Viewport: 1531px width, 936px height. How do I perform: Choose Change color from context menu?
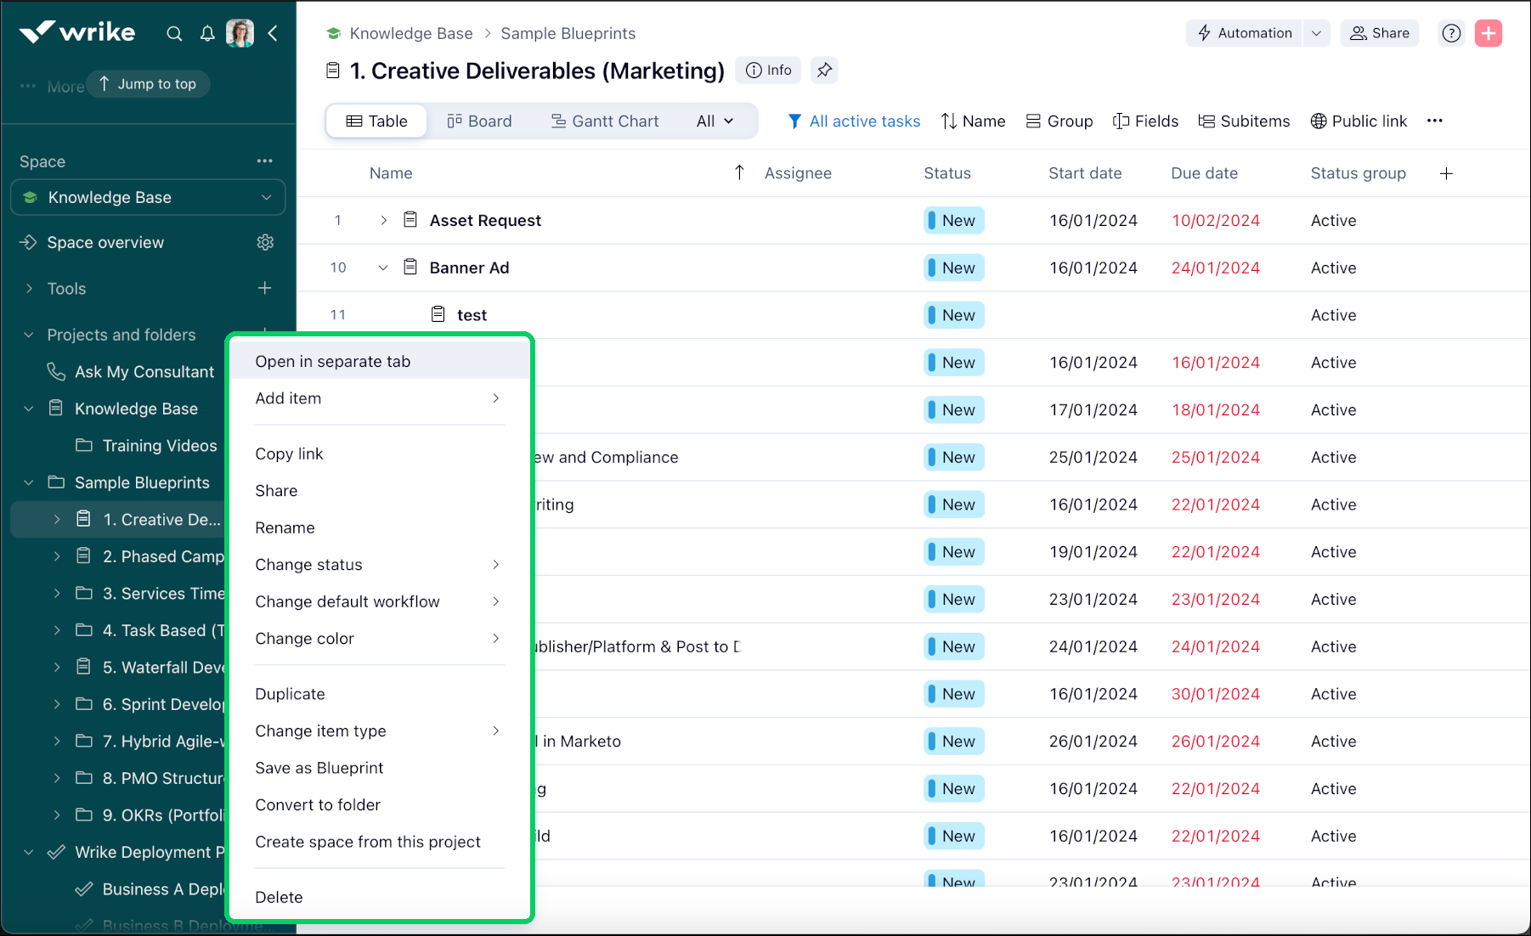tap(304, 639)
